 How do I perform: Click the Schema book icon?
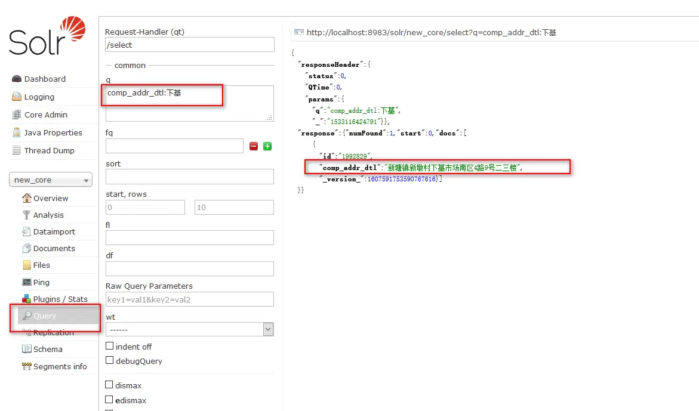(x=27, y=349)
